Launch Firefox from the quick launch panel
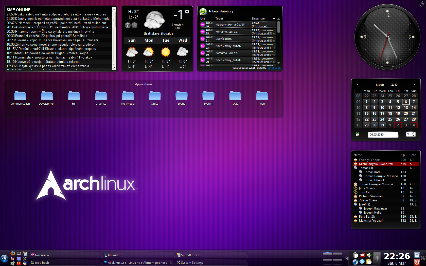The width and height of the screenshot is (426, 266). (x=12, y=253)
